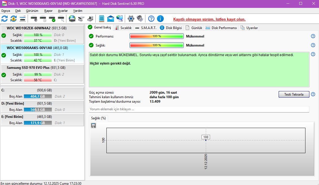The image size is (319, 185).
Task: Open the Ayarlar menu
Action: pyautogui.click(x=63, y=11)
